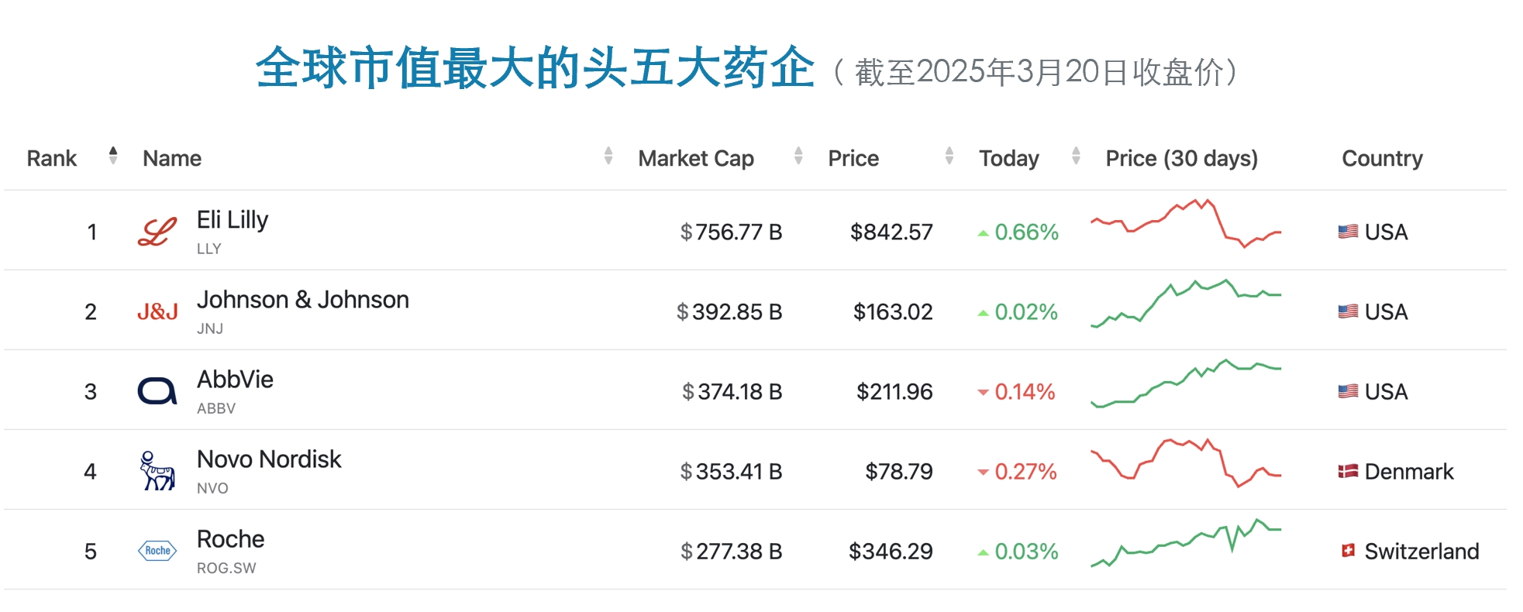This screenshot has width=1523, height=612.
Task: Open the Johnson & Johnson company link
Action: pyautogui.click(x=303, y=300)
